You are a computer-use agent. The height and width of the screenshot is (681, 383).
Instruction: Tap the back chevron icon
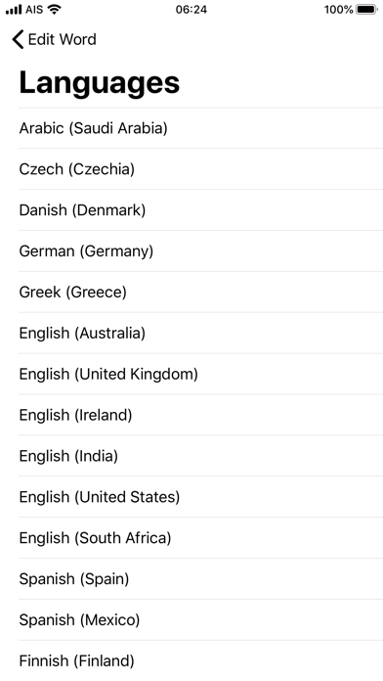tap(18, 39)
